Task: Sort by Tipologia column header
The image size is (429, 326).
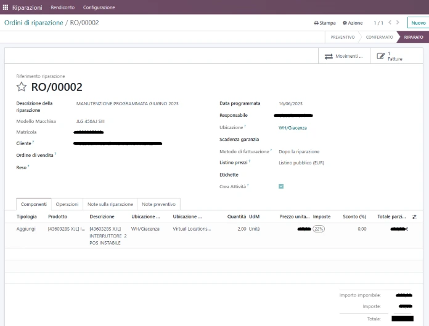Action: coord(27,217)
